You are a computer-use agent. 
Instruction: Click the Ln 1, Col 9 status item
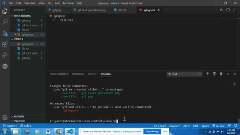[160, 126]
